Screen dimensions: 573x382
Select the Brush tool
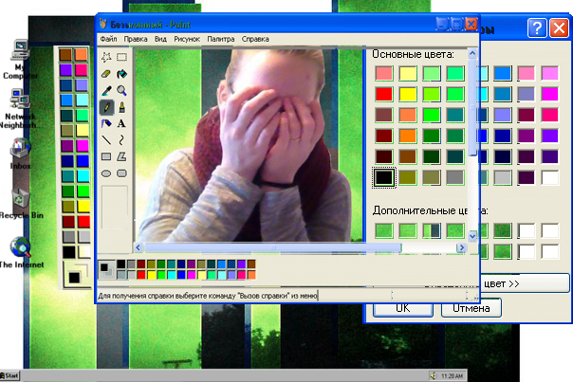[x=121, y=107]
